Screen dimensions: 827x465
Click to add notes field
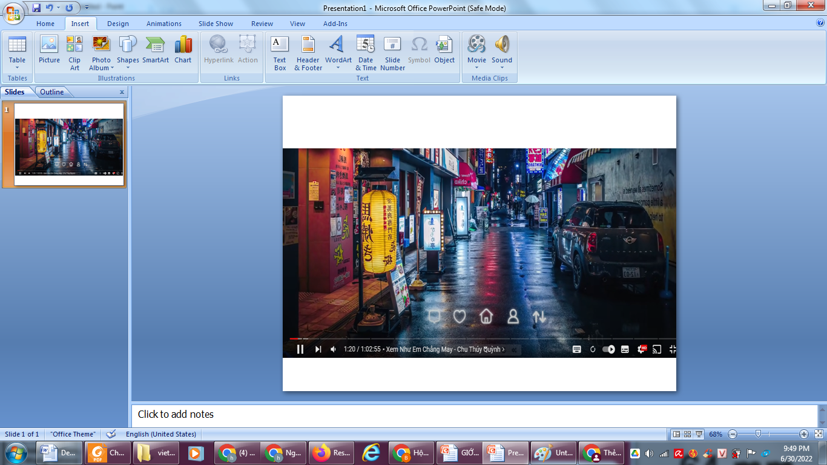475,415
